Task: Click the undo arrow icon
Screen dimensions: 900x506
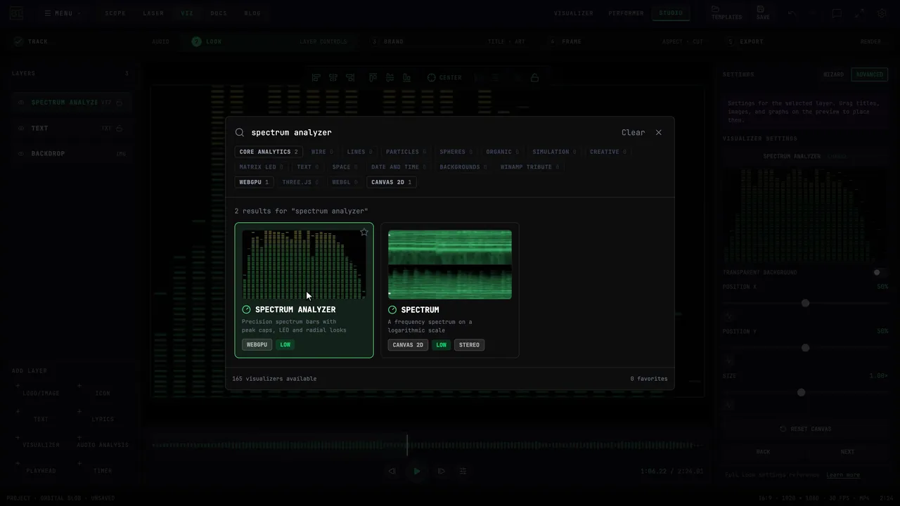Action: (x=792, y=13)
